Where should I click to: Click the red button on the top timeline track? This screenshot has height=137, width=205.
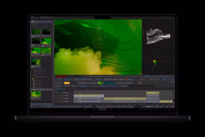tap(70, 93)
